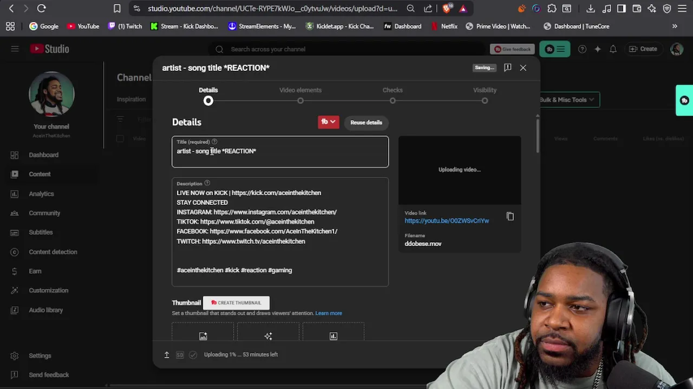Open the browser downloads icon
Viewport: 693px width, 389px height.
[x=591, y=8]
